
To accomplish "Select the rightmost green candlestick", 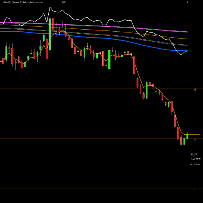I will click(x=187, y=136).
